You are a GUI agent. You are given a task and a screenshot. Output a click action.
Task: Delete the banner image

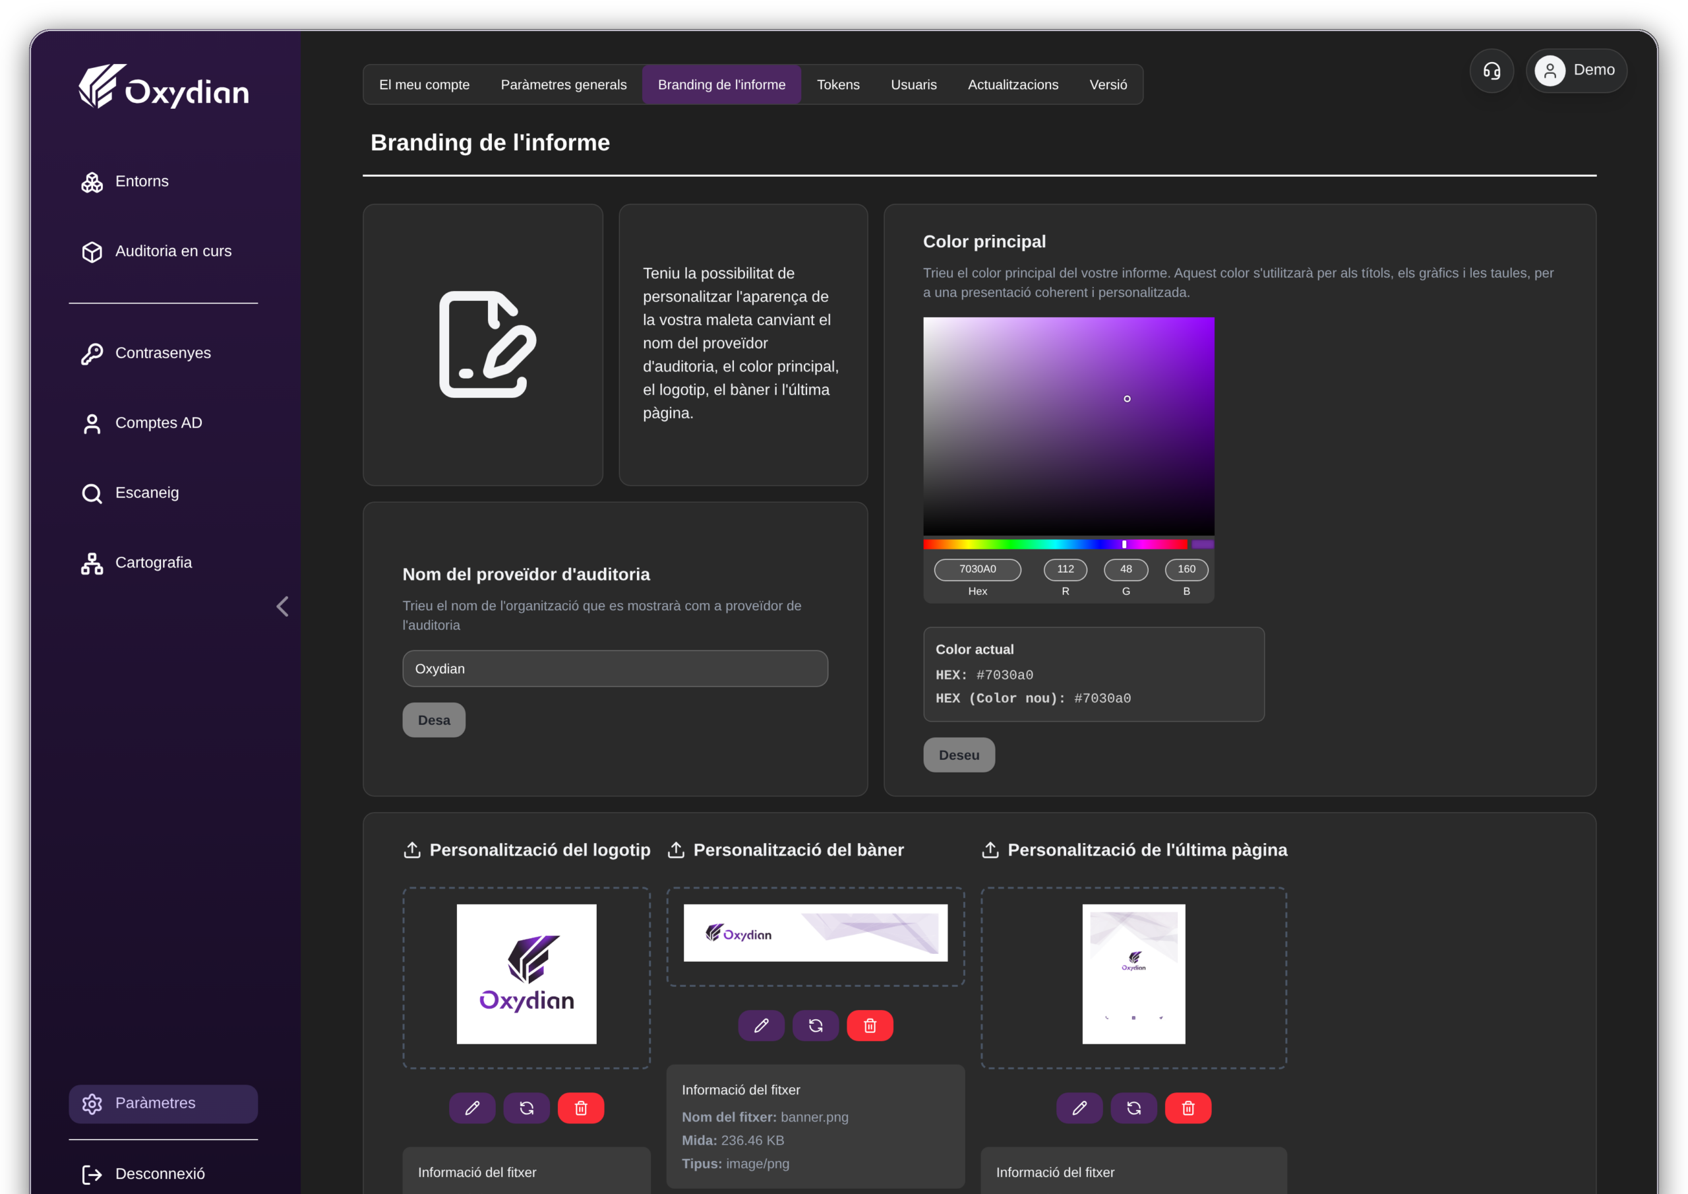pyautogui.click(x=870, y=1026)
